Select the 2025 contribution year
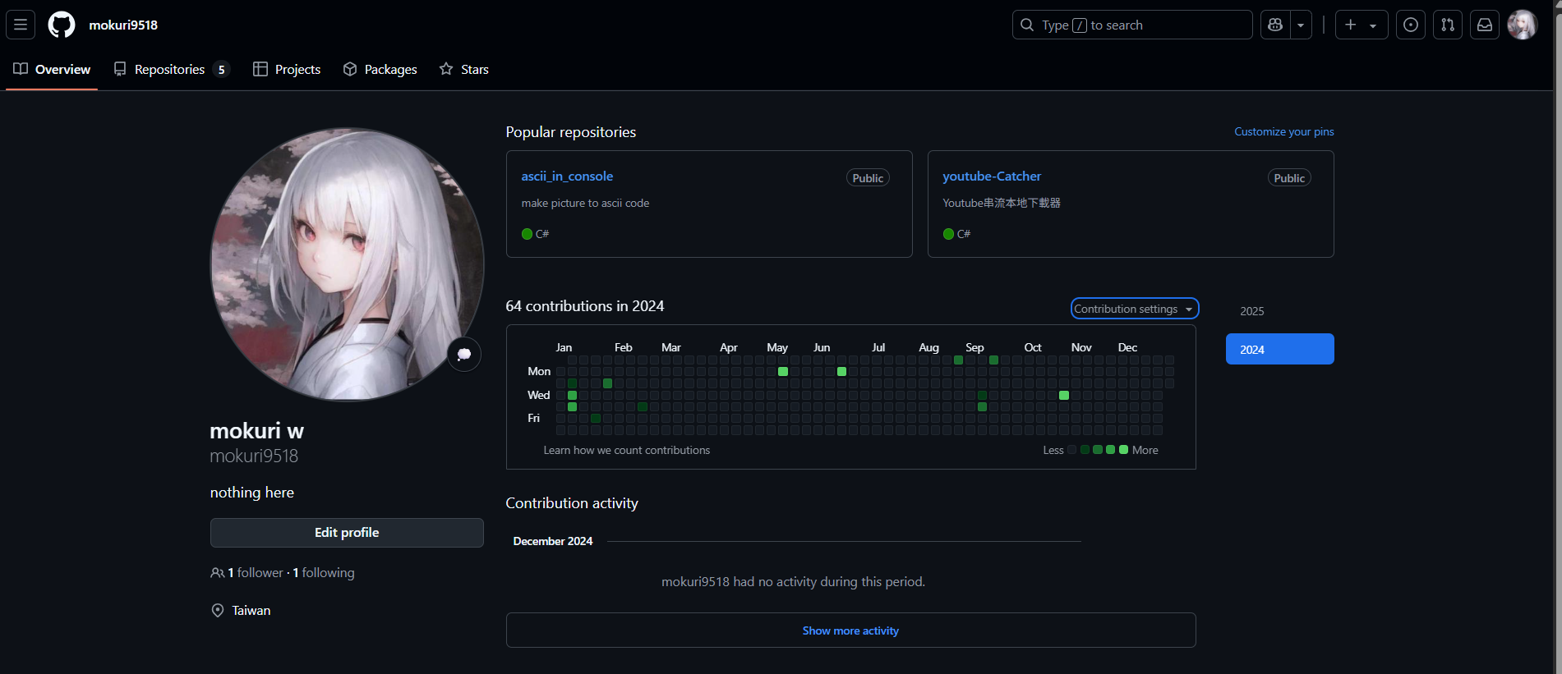The width and height of the screenshot is (1562, 674). click(1252, 311)
